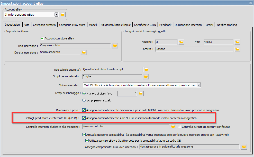Click the Localita' field showing Coriano
This screenshot has height=157, width=254.
tap(194, 49)
